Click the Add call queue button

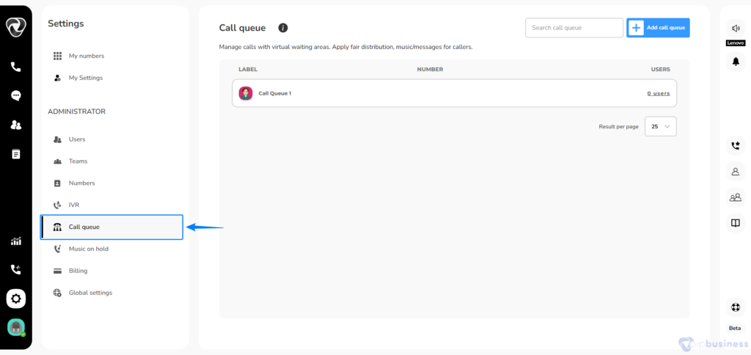click(658, 28)
